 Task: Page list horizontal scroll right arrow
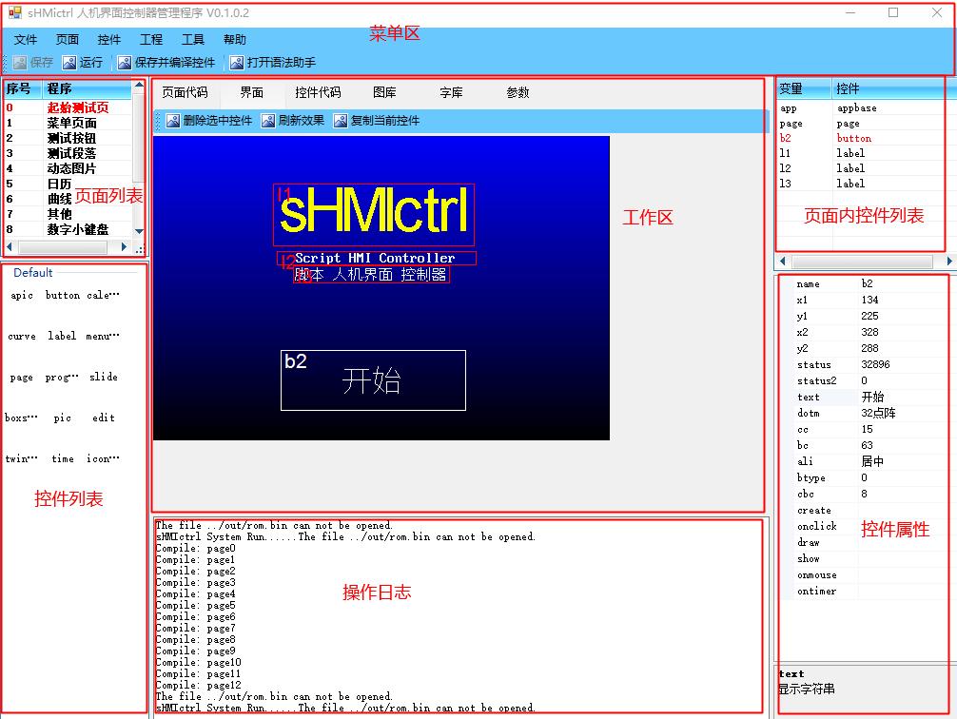(x=124, y=247)
